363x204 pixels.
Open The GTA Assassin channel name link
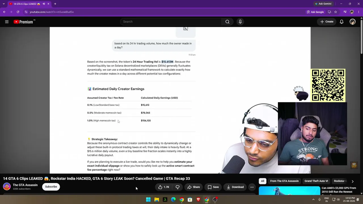[25, 185]
